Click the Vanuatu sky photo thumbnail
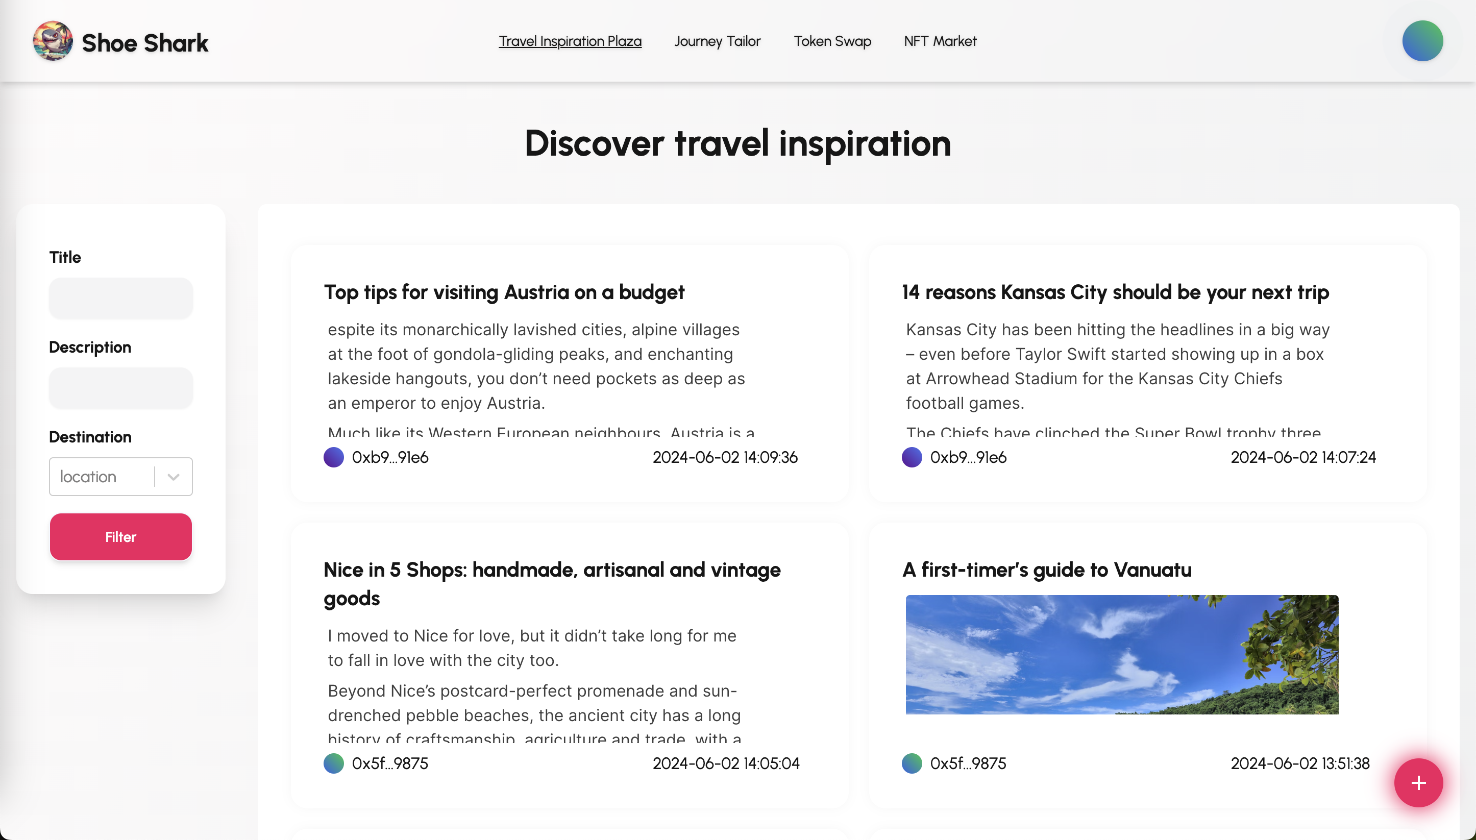 pos(1121,655)
